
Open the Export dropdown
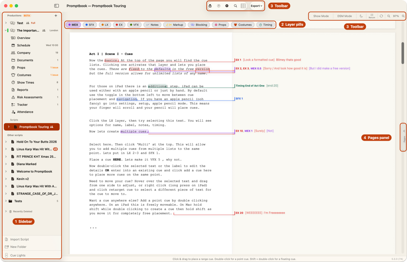pyautogui.click(x=256, y=6)
